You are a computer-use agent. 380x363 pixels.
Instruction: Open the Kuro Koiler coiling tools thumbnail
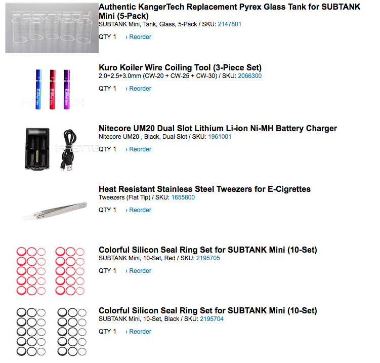tap(52, 89)
